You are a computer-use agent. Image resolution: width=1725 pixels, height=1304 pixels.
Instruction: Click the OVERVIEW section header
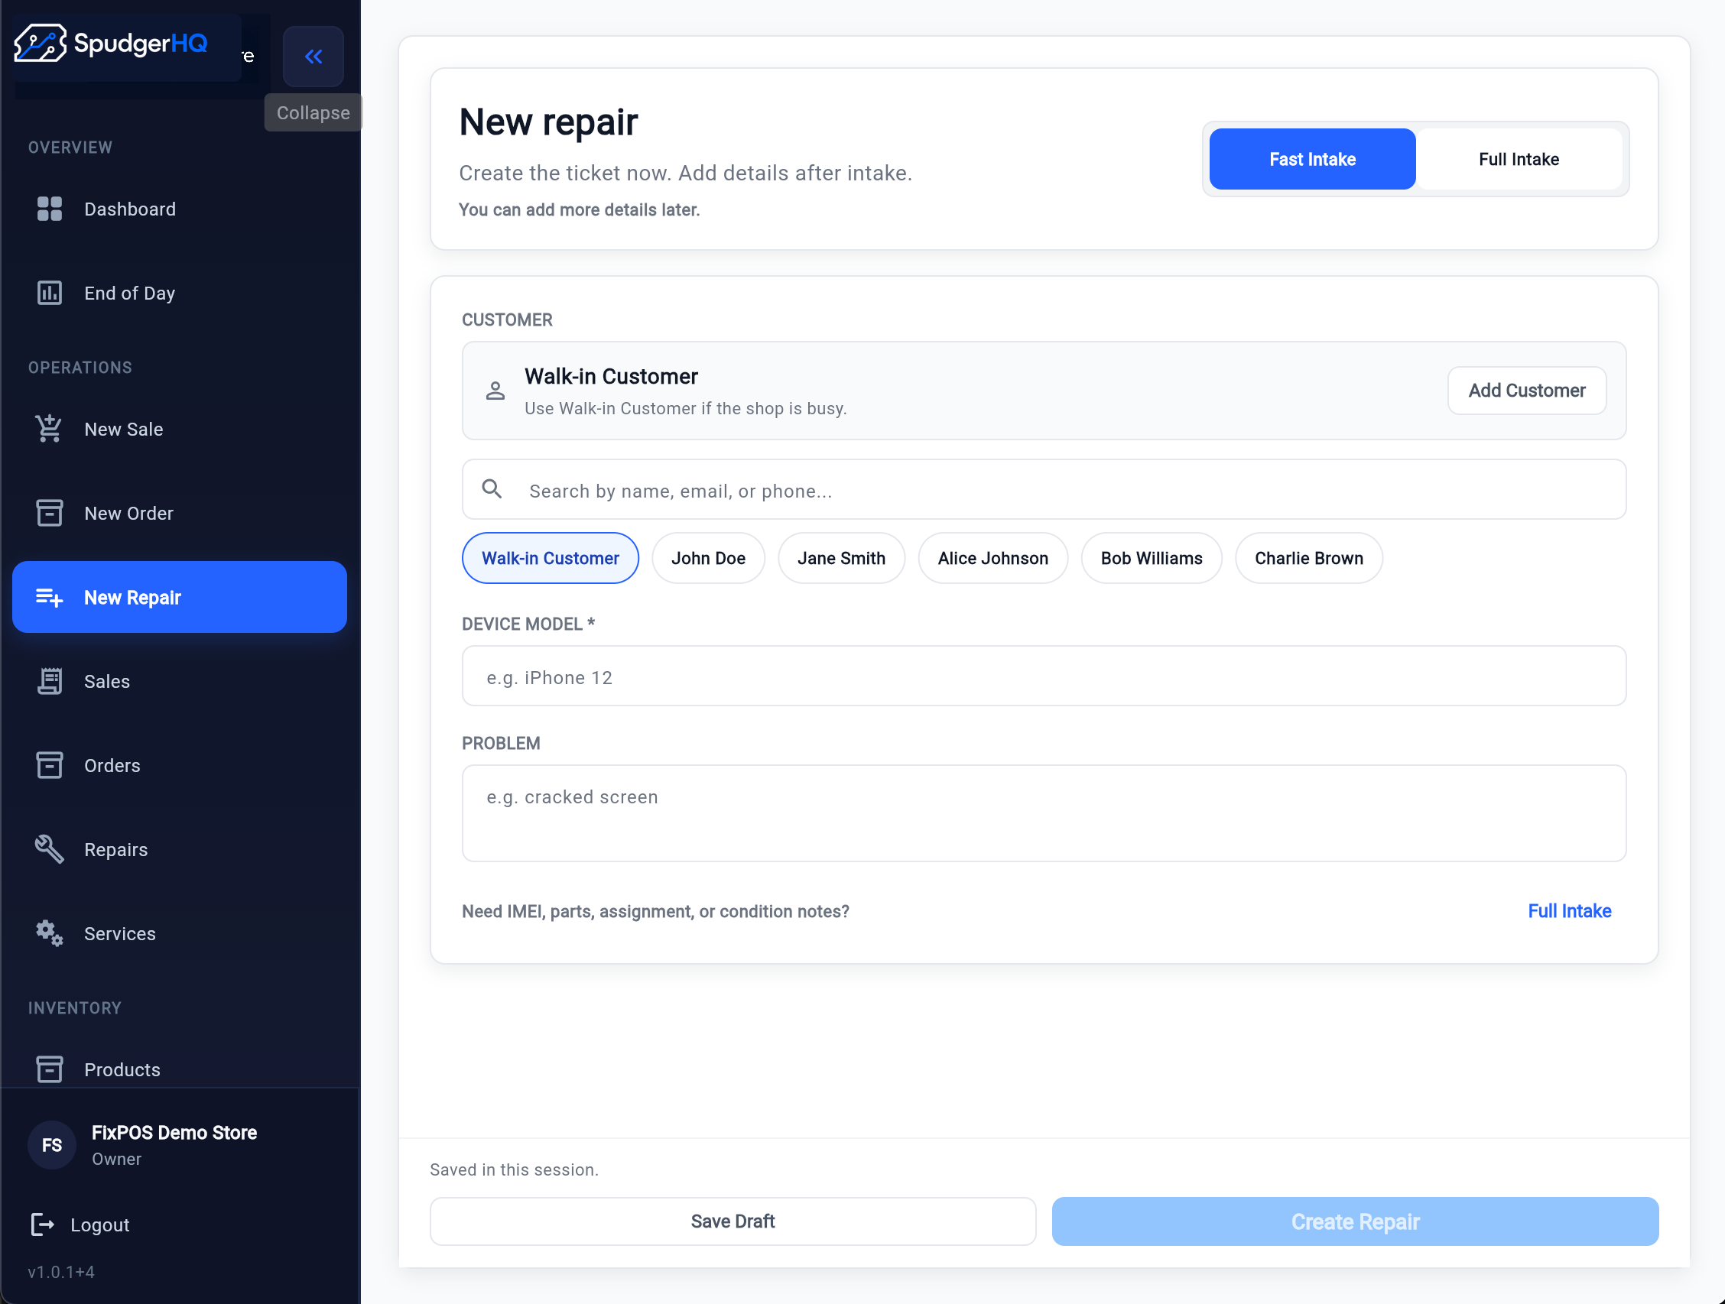70,148
